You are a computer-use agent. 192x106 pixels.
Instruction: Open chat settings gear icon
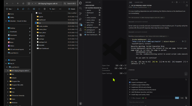[177, 2]
